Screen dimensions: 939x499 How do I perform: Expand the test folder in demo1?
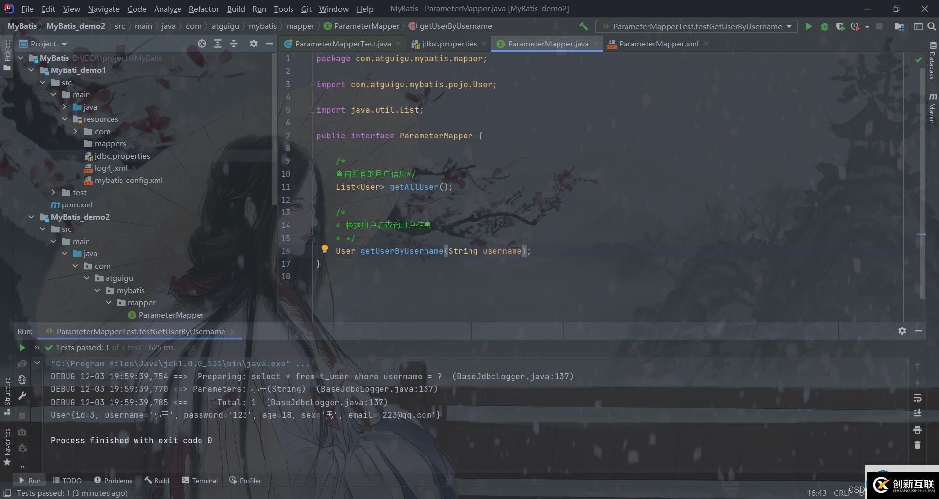coord(53,192)
